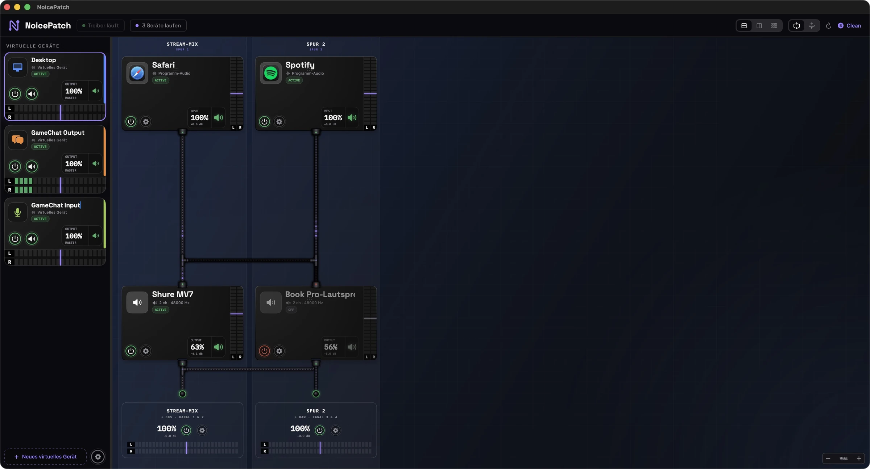Viewport: 870px width, 469px height.
Task: Mute GameChat Output master volume
Action: (x=96, y=164)
